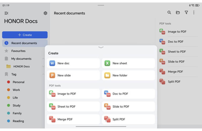
Task: Open the three-dot more options menu
Action: point(194,13)
